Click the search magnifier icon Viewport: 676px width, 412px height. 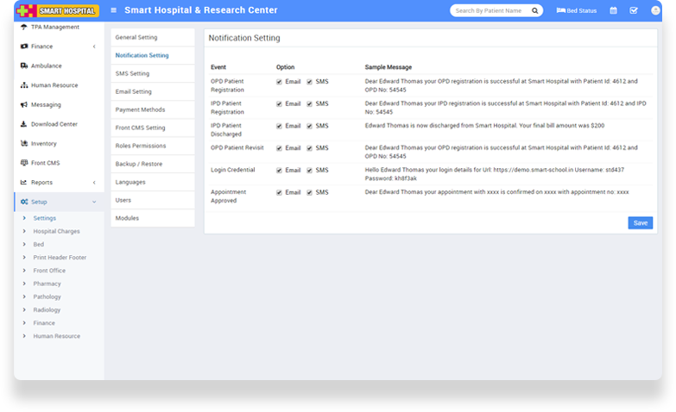click(535, 11)
